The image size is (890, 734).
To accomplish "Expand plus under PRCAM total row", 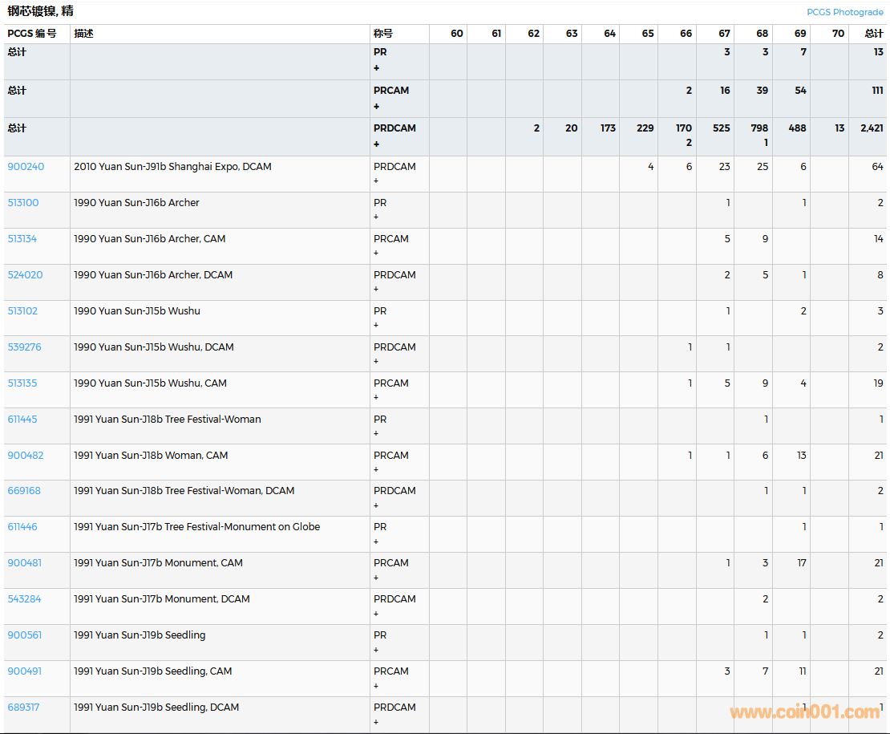I will tap(376, 107).
